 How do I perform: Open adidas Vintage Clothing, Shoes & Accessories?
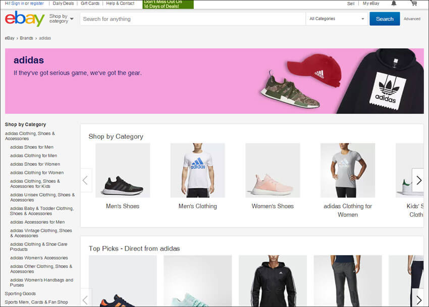pos(41,233)
